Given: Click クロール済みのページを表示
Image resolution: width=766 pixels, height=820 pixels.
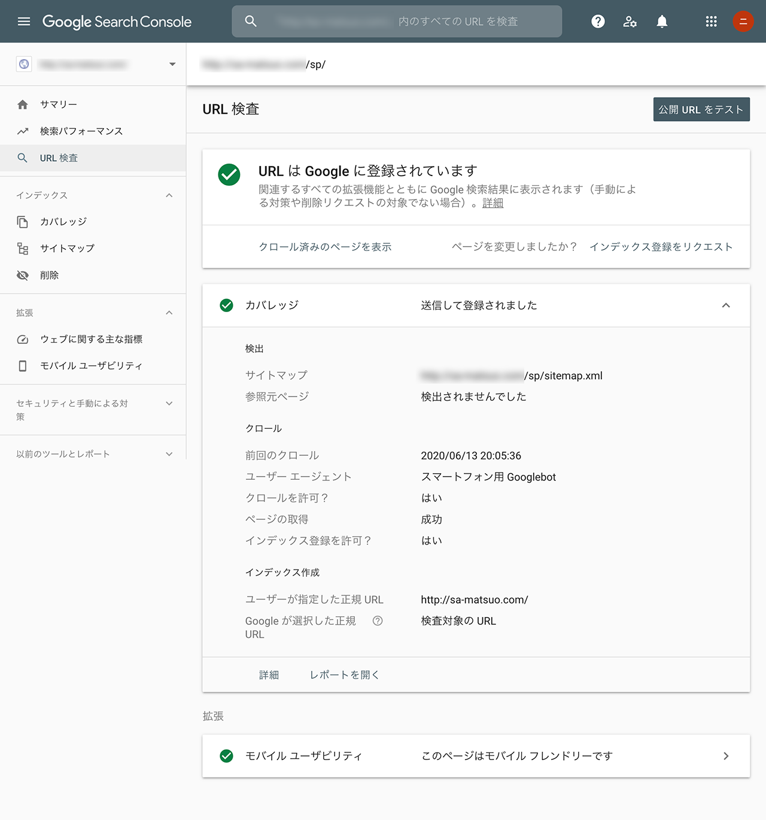Looking at the screenshot, I should coord(325,247).
